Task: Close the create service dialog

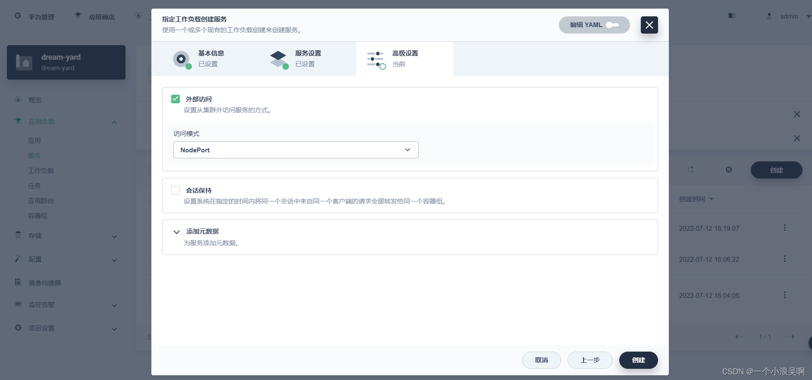Action: click(x=649, y=25)
